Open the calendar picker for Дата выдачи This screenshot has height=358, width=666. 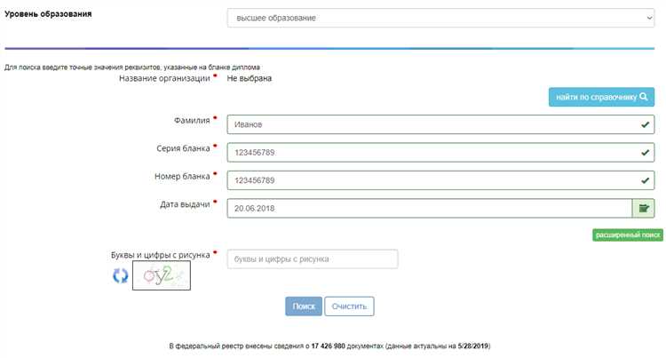643,209
